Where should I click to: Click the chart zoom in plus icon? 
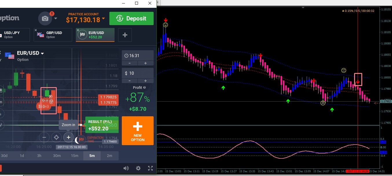[x=68, y=137]
